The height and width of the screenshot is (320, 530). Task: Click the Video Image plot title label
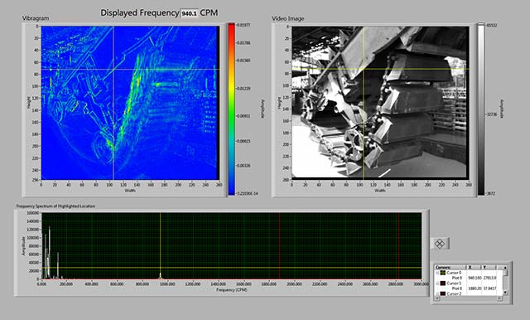click(287, 18)
